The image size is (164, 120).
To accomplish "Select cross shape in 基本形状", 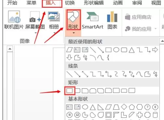I will click(140, 115).
